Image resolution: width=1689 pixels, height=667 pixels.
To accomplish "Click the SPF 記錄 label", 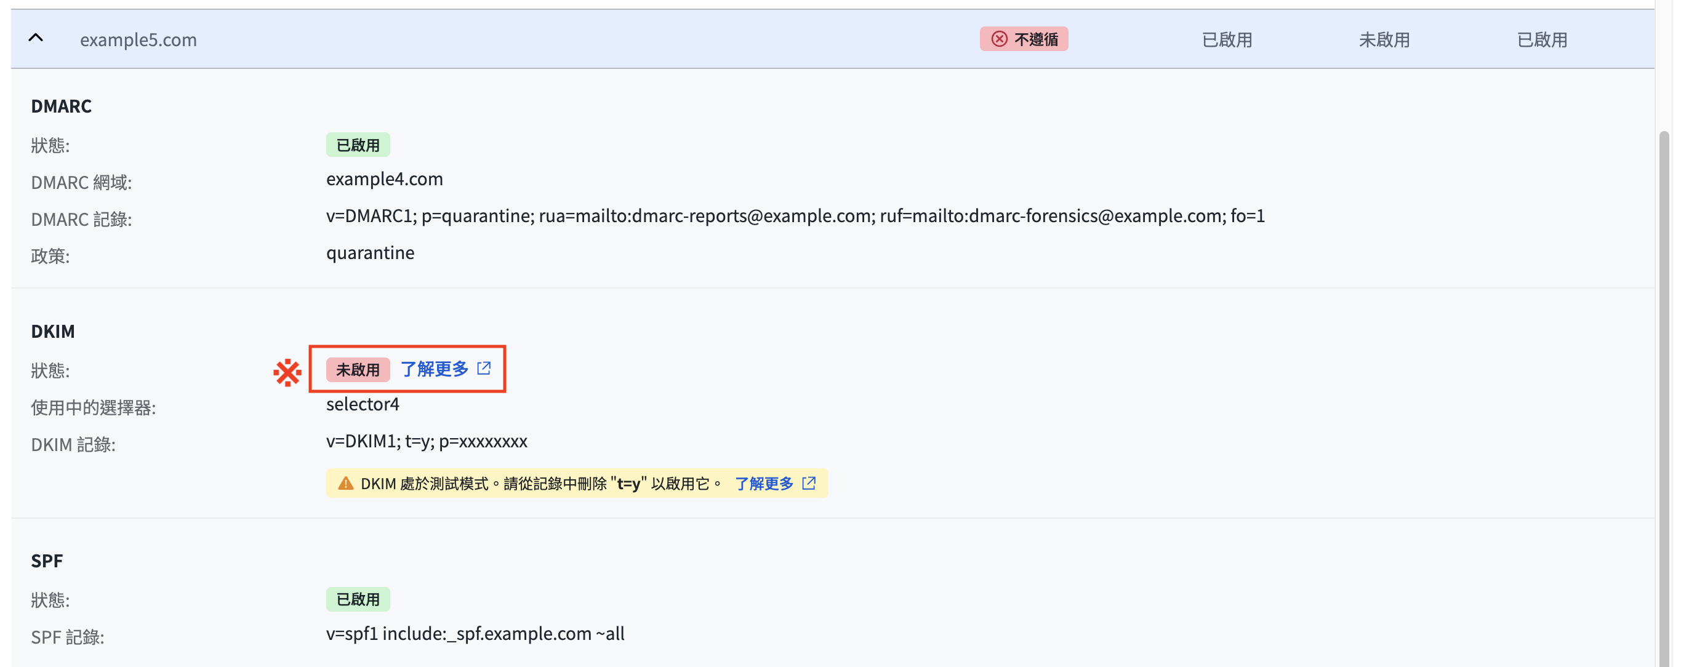I will coord(68,637).
